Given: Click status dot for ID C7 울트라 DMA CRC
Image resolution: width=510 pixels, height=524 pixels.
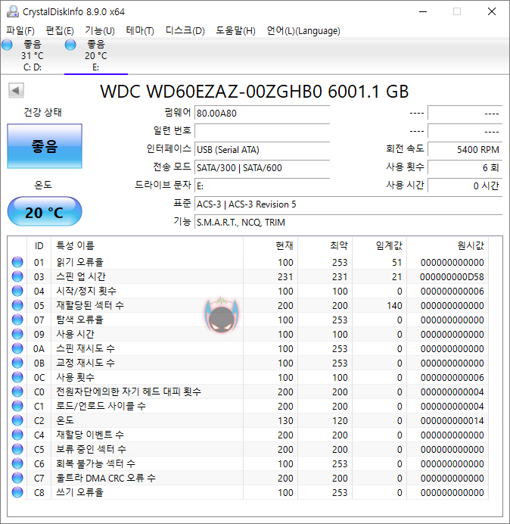Looking at the screenshot, I should [x=17, y=478].
